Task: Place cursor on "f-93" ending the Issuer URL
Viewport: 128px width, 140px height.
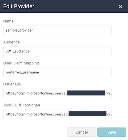Action: point(108,93)
